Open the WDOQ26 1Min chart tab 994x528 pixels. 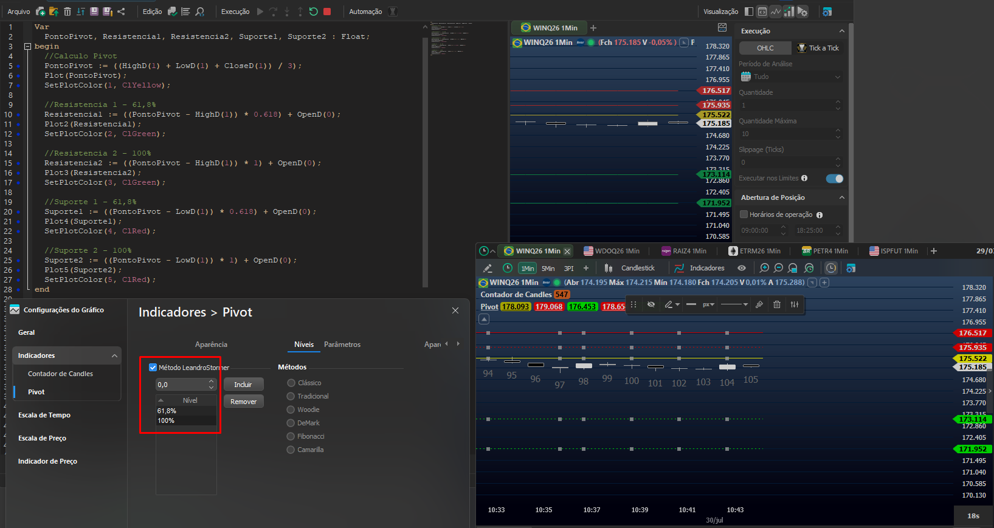point(612,251)
